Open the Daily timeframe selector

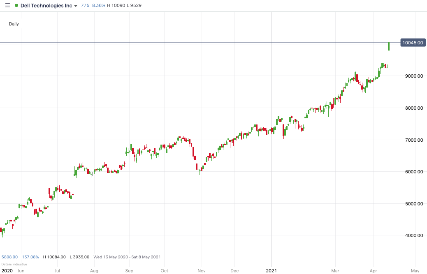pos(14,24)
